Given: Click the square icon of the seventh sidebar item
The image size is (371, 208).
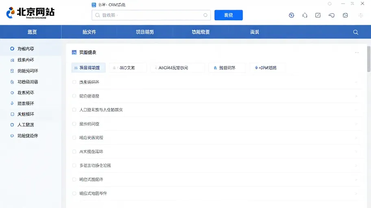Looking at the screenshot, I should coord(12,114).
